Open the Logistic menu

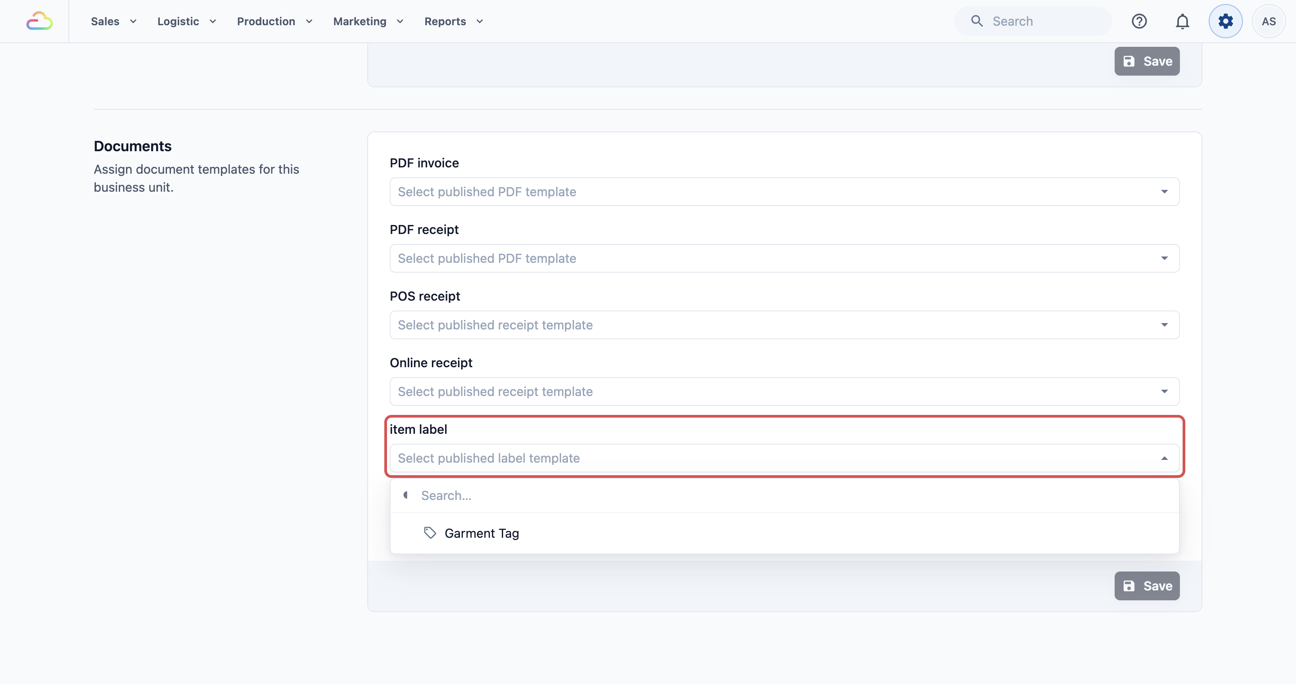pyautogui.click(x=187, y=21)
